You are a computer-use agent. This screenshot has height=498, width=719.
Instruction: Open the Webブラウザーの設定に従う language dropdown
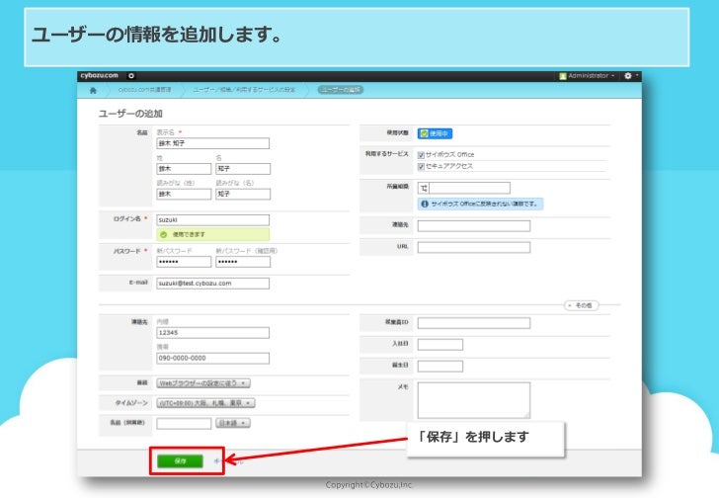click(203, 383)
